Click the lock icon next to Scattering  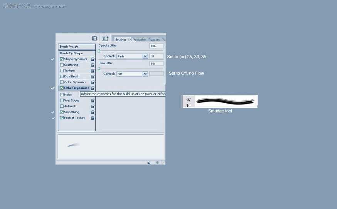(x=93, y=65)
